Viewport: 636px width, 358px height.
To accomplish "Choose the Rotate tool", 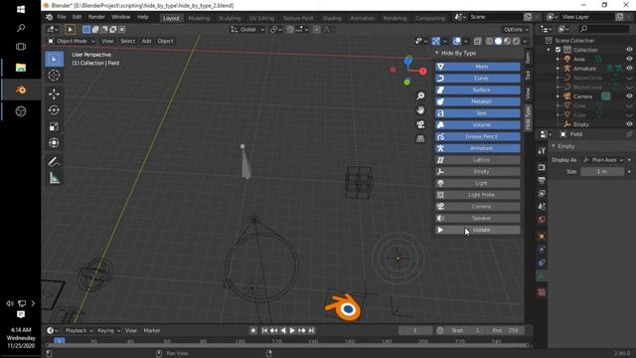I will coord(54,110).
